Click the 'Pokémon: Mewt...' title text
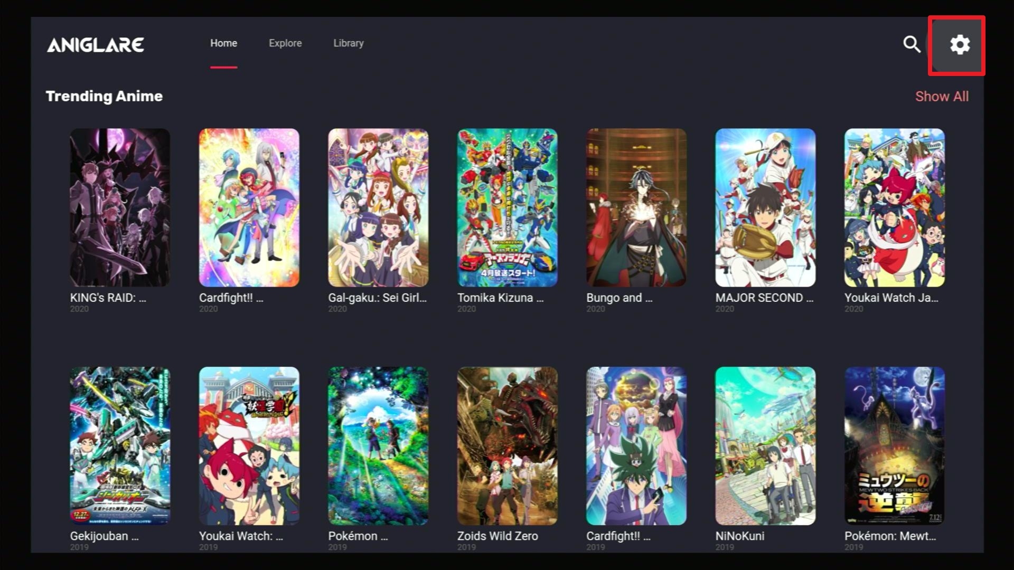This screenshot has height=570, width=1014. 890,536
